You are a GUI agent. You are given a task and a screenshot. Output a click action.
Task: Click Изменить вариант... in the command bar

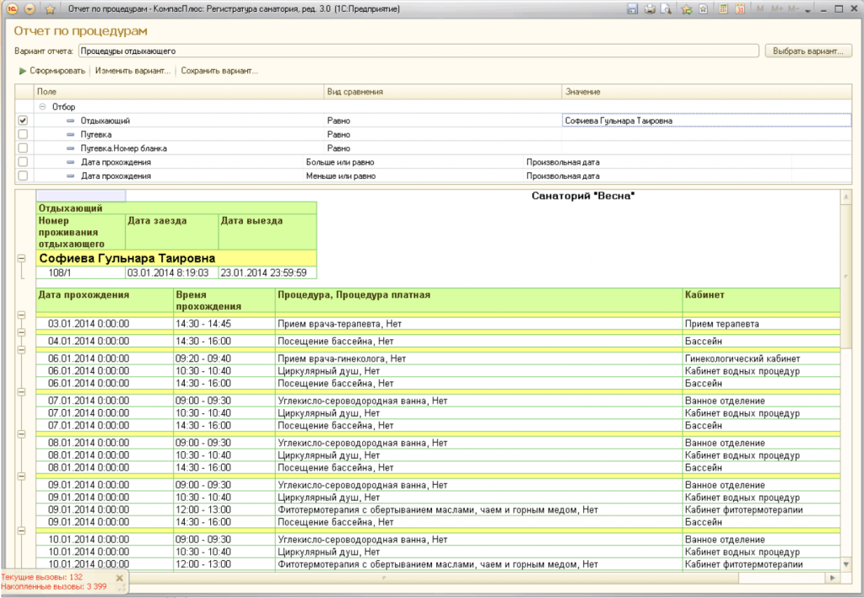(132, 71)
